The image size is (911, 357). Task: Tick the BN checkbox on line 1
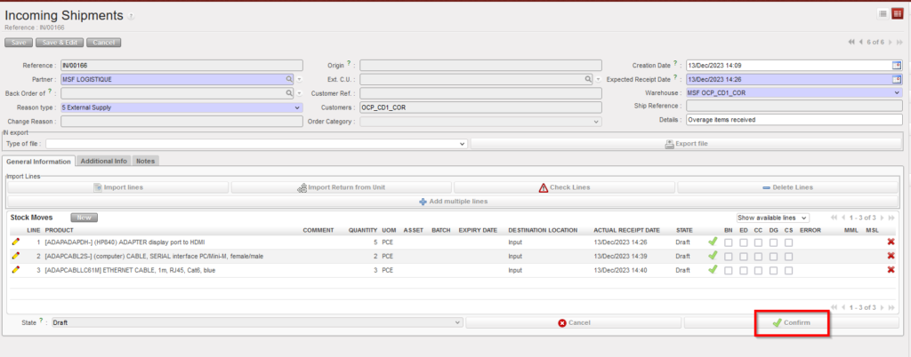(729, 242)
